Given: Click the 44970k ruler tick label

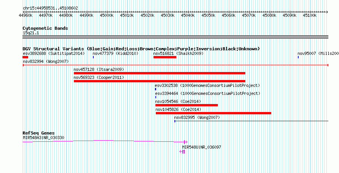Looking at the screenshot, I should (46, 16).
